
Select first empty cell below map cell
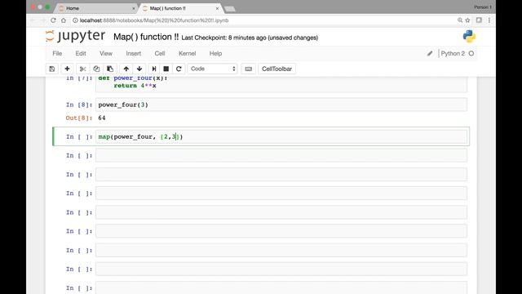click(x=281, y=156)
